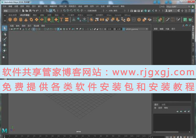The width and height of the screenshot is (196, 138).
Task: Create a super shape from the shelf
Action: pos(56,20)
